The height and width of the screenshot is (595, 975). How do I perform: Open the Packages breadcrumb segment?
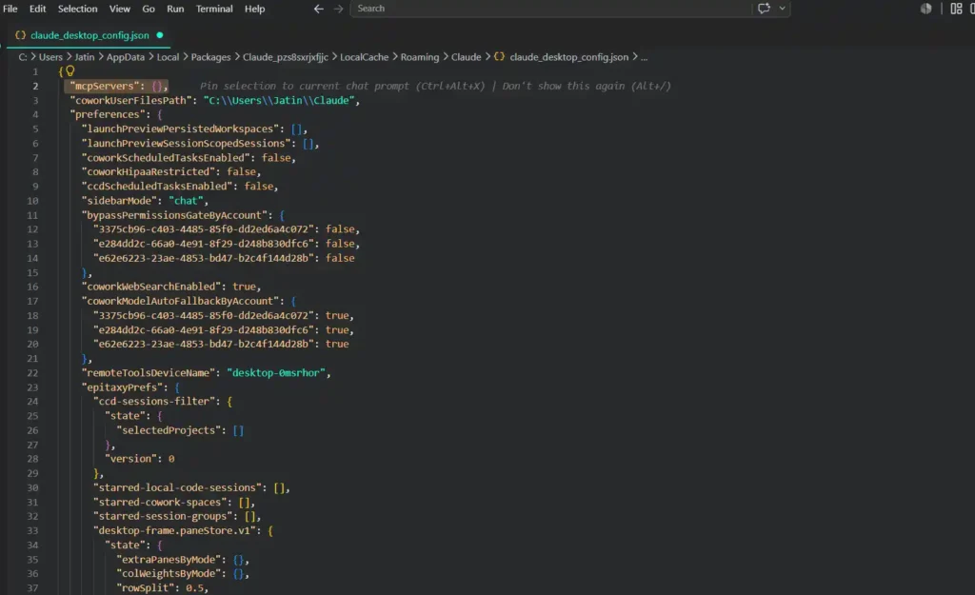pos(210,57)
